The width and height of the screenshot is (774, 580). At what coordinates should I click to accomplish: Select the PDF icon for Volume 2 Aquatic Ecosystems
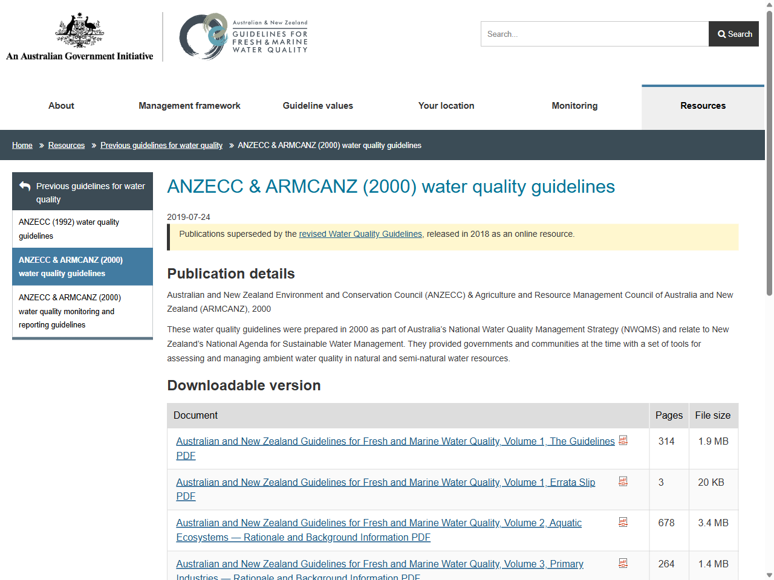point(623,522)
